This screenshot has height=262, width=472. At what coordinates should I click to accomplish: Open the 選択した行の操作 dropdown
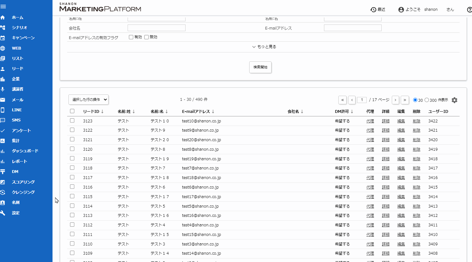click(x=88, y=100)
